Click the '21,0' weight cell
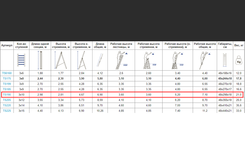Screen dimensions: 245x154 [x=239, y=95]
